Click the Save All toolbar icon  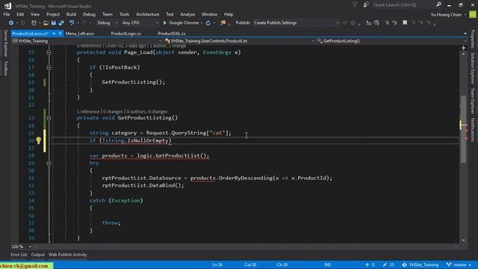point(61,23)
